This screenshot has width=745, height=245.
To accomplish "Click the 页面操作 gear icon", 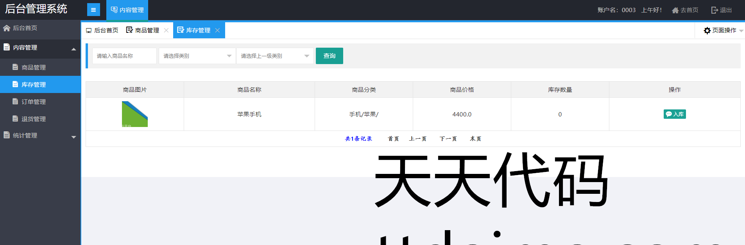I will 707,30.
